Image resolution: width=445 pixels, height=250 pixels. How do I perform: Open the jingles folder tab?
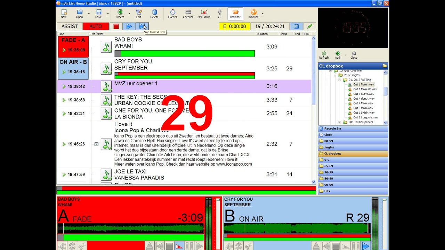coord(353,147)
